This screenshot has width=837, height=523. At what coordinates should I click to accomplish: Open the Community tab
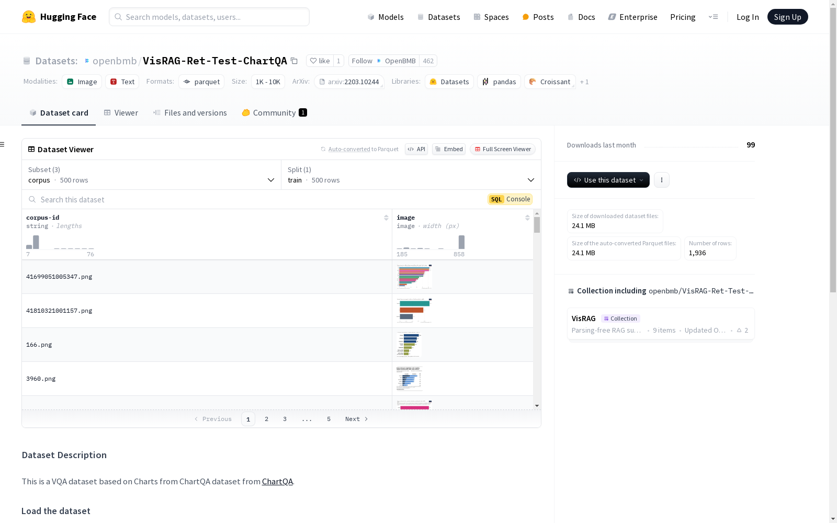(x=274, y=113)
